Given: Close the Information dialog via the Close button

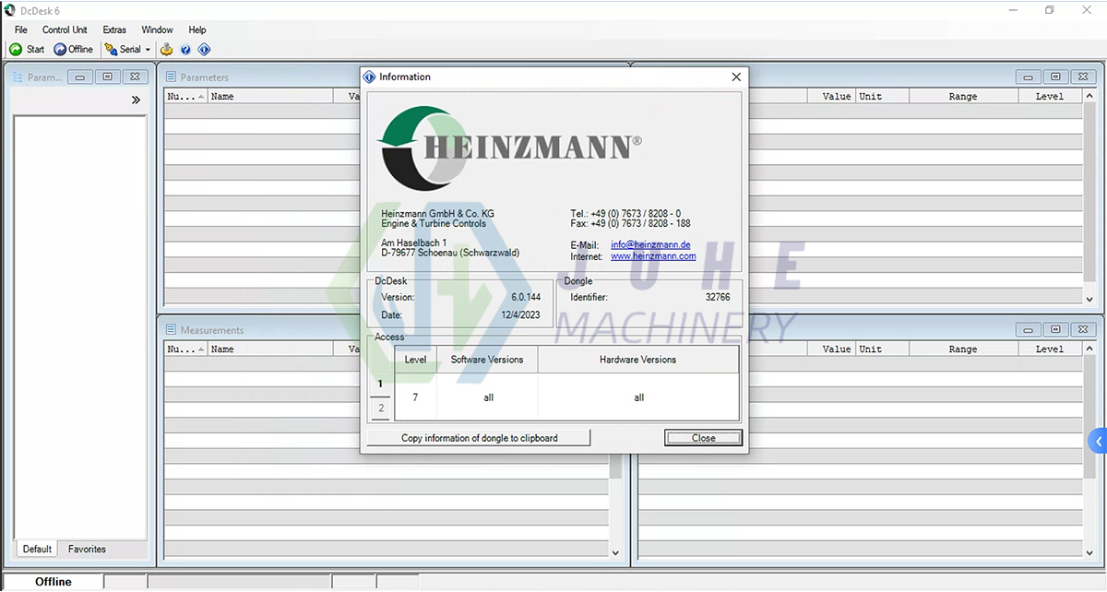Looking at the screenshot, I should tap(703, 437).
